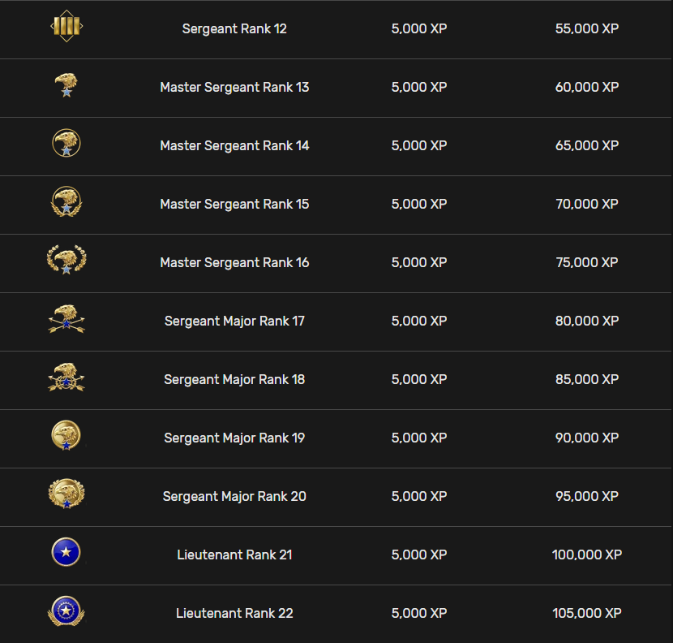The image size is (673, 643).
Task: Click the 55,000 XP total value
Action: point(587,29)
